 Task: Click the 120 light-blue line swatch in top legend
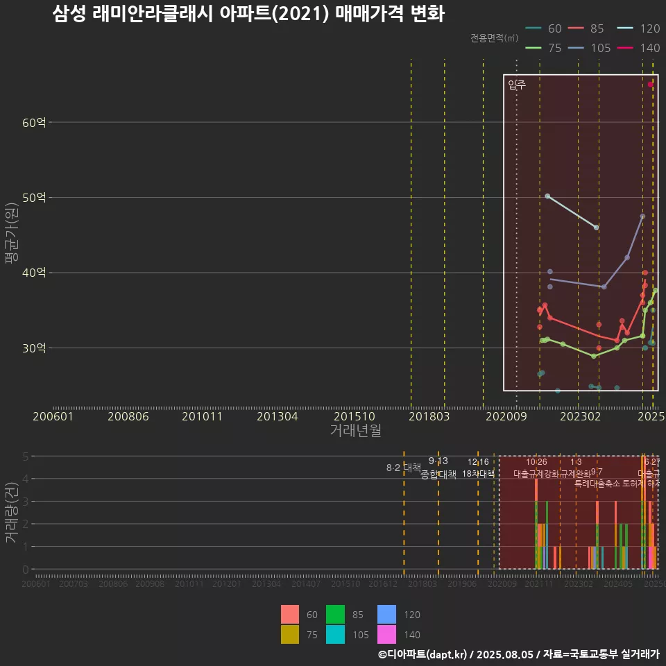click(x=625, y=28)
